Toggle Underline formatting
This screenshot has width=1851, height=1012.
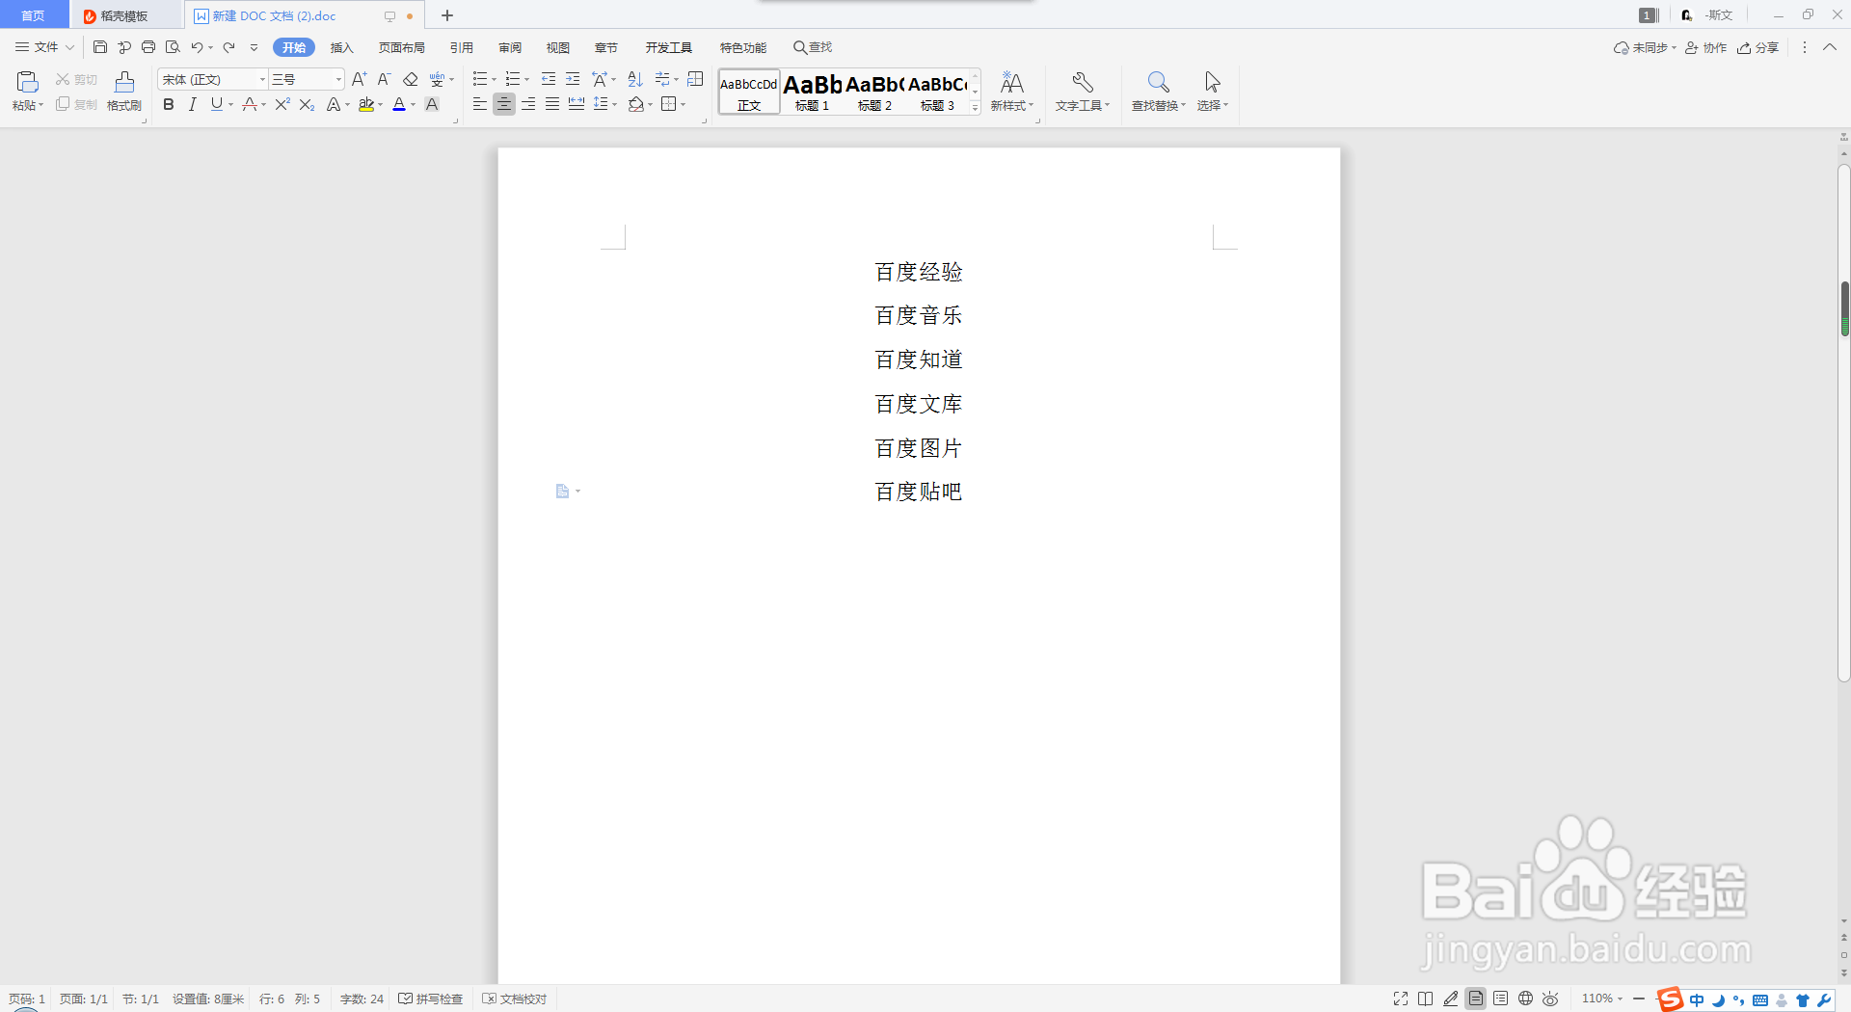(217, 104)
